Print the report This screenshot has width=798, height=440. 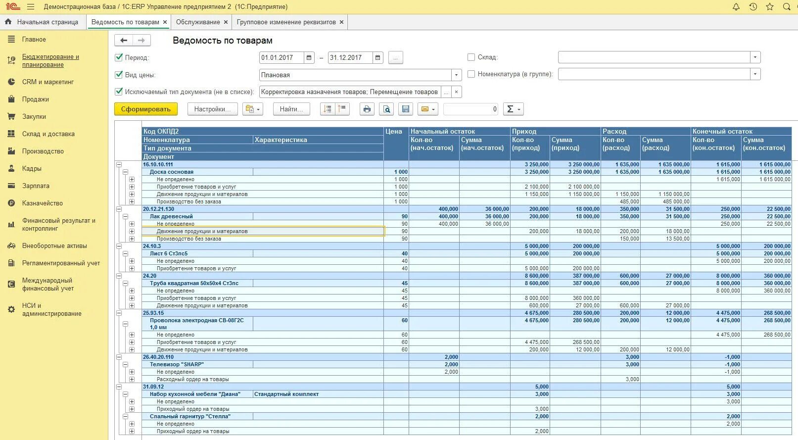[x=367, y=109]
